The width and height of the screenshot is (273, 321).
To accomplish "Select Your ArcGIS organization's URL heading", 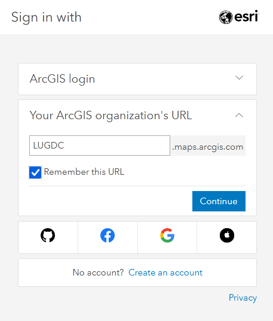I will pyautogui.click(x=111, y=116).
